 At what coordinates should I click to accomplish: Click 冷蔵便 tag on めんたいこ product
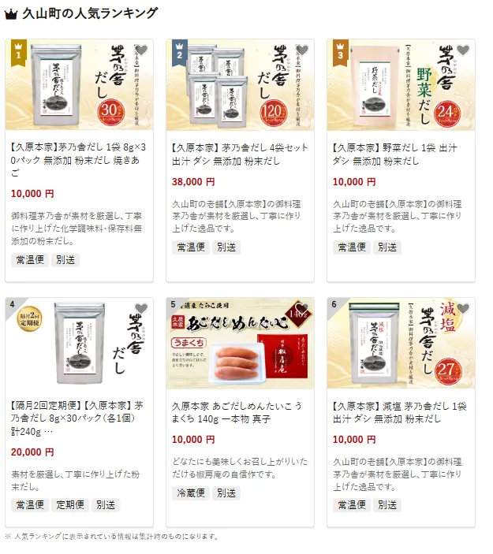pos(191,493)
